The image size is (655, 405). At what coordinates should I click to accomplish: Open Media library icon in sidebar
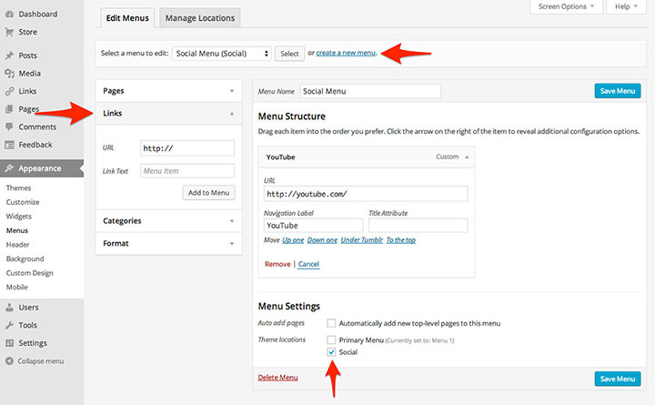(8, 74)
